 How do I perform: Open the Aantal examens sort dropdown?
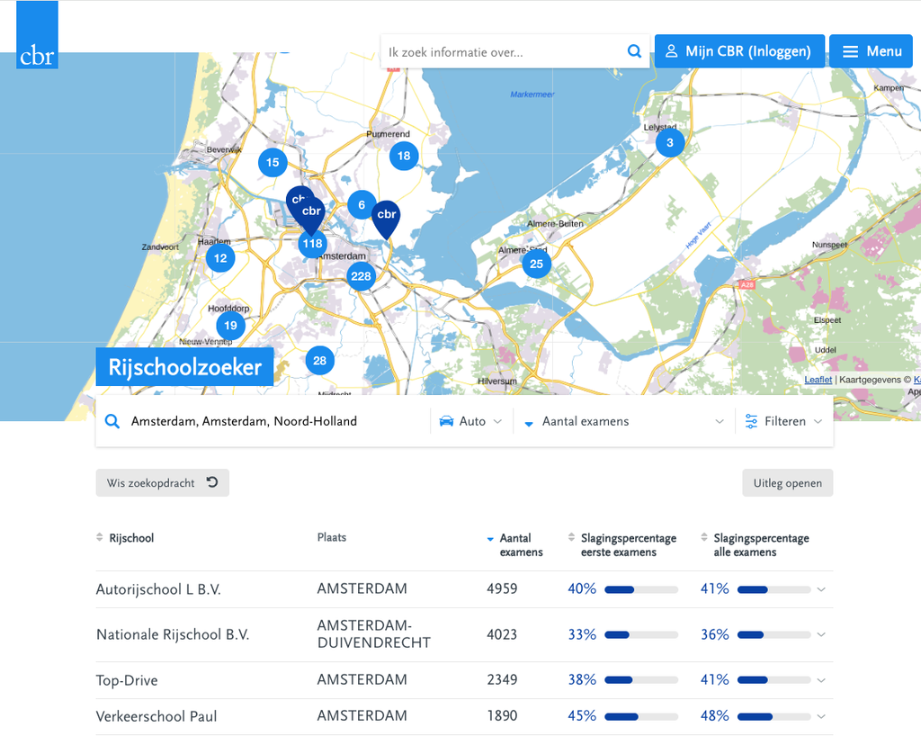[624, 421]
